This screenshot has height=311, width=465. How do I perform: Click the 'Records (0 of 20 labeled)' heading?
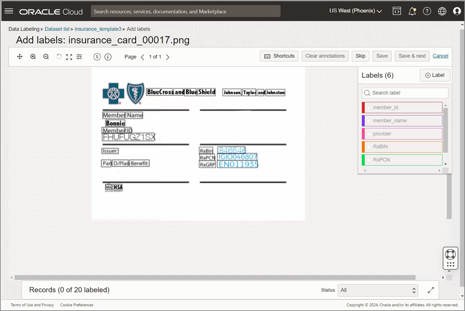point(69,290)
